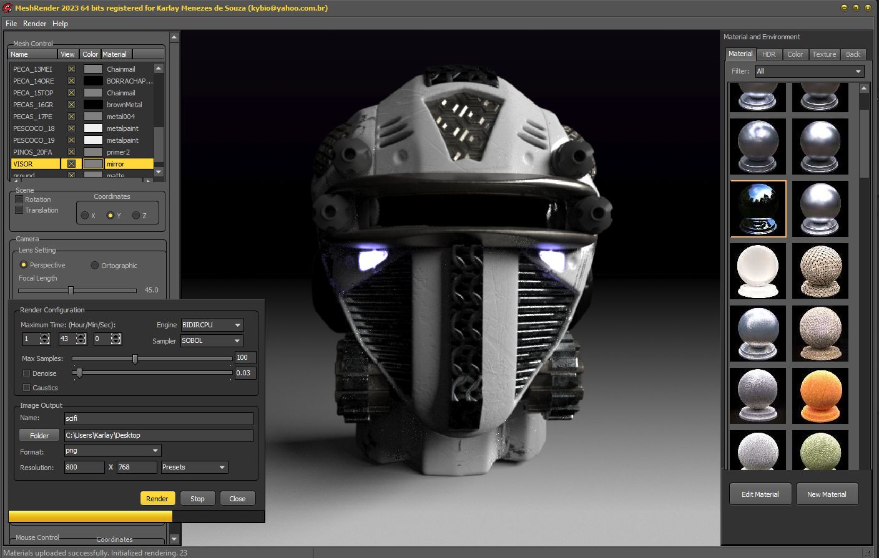Click the color swatch for PESCOCO_18

pos(92,128)
